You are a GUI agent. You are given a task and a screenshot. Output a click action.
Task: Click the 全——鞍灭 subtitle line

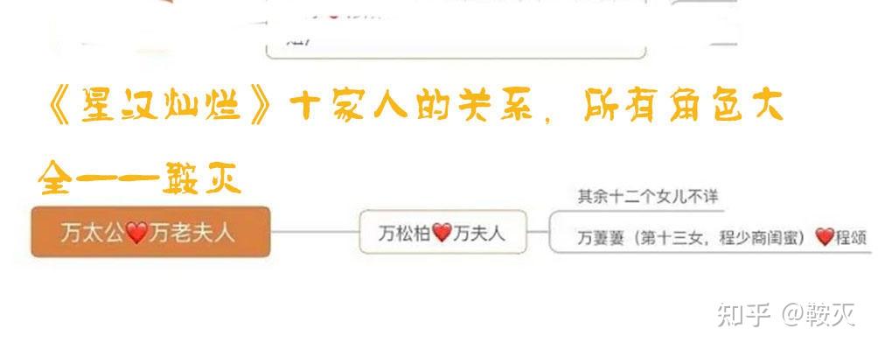pos(140,177)
